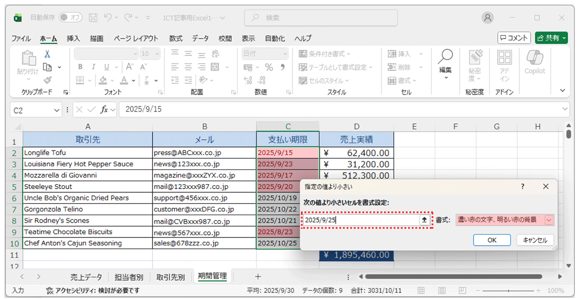Click the キャンセル button

point(534,240)
